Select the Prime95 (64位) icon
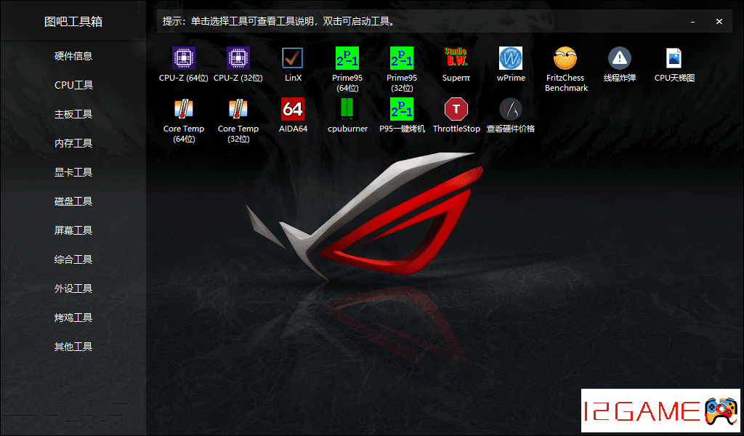The image size is (744, 436). 347,58
